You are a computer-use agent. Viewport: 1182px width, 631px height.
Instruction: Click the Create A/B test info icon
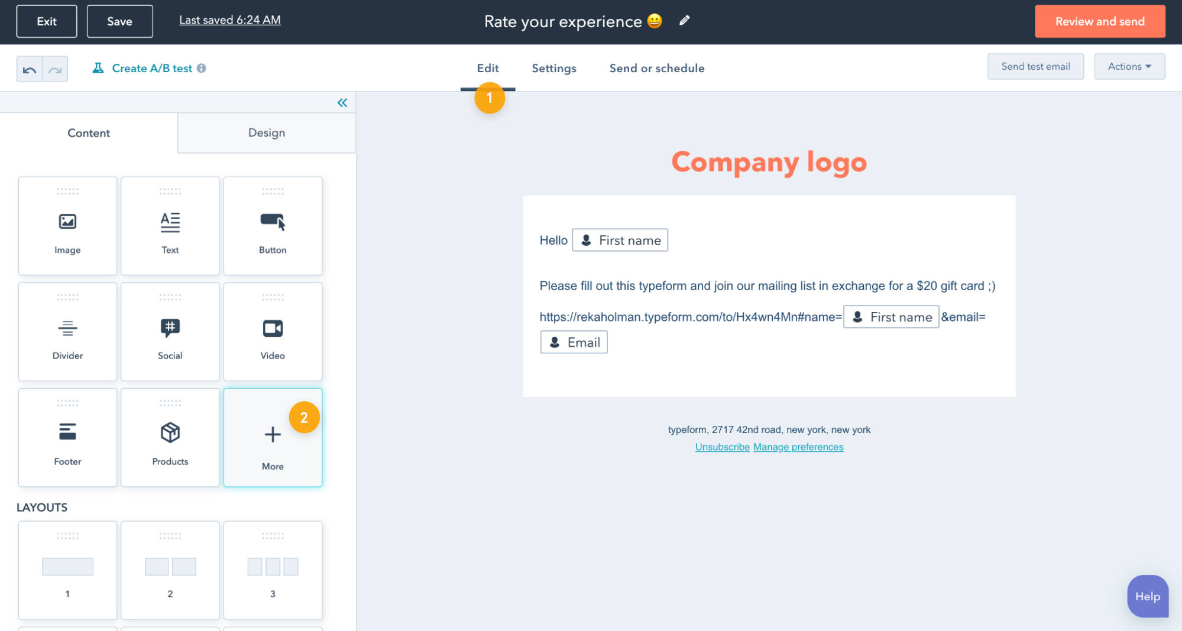(x=202, y=68)
